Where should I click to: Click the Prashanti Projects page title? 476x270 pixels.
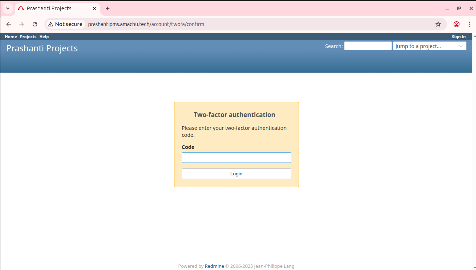click(42, 48)
